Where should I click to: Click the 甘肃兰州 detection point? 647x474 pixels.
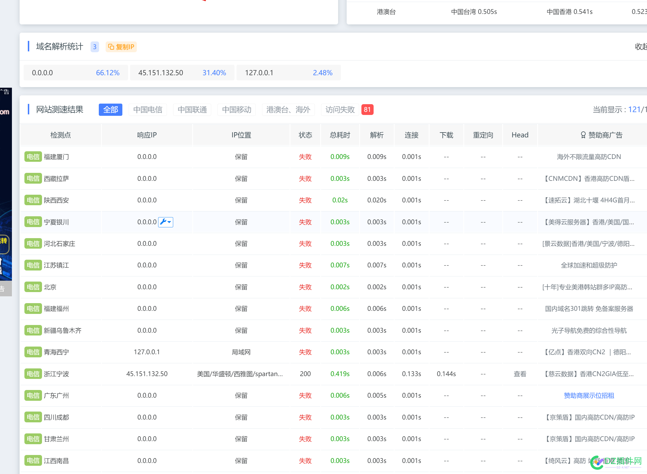click(56, 439)
